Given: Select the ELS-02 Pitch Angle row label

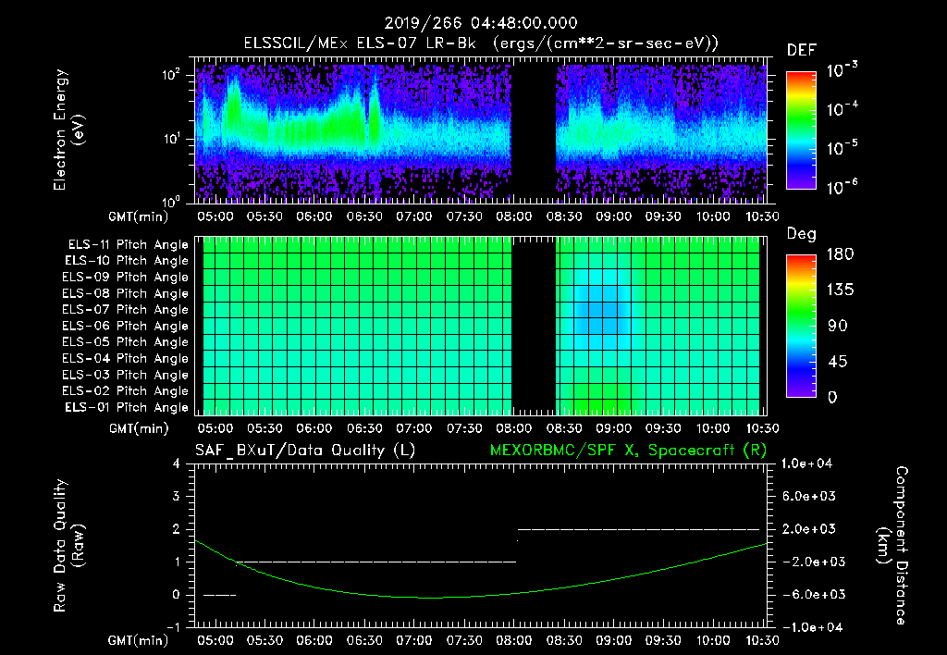Looking at the screenshot, I should 125,391.
